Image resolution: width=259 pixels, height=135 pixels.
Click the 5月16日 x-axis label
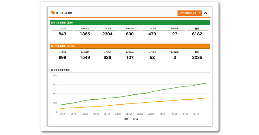(84, 114)
